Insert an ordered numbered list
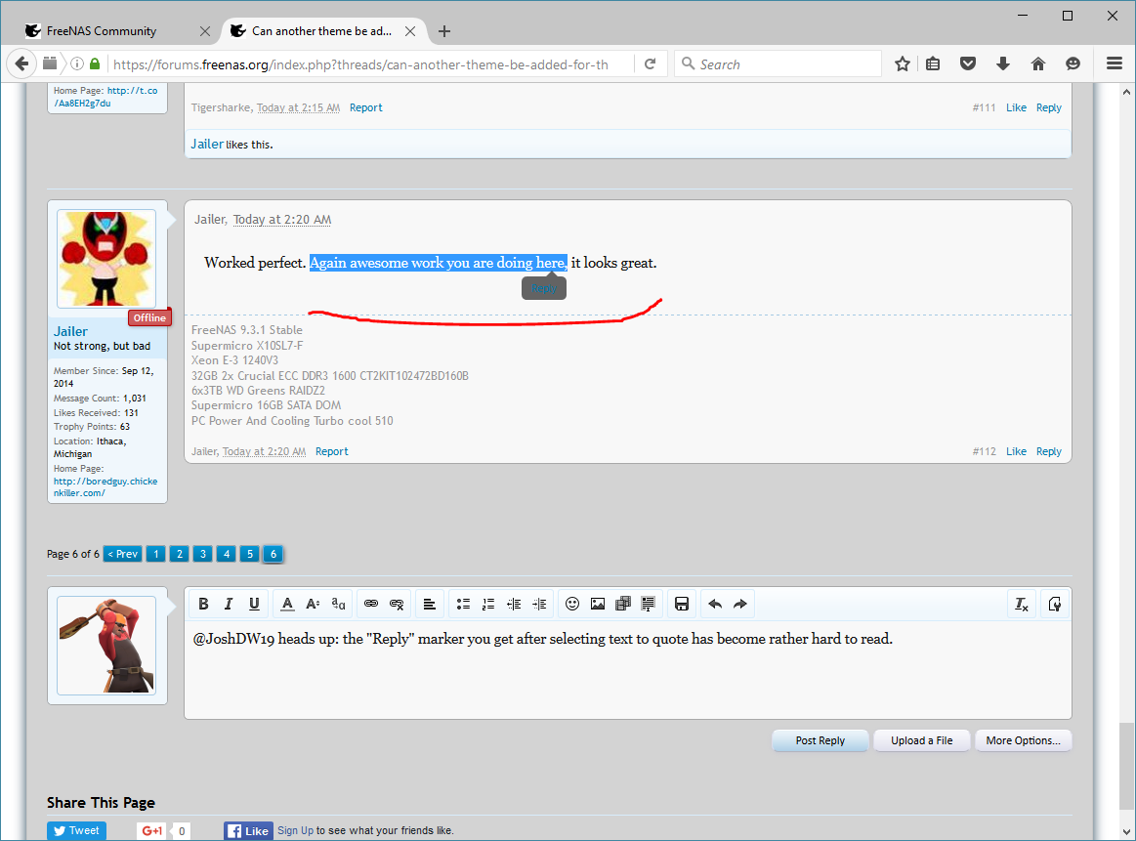This screenshot has height=841, width=1136. [488, 604]
